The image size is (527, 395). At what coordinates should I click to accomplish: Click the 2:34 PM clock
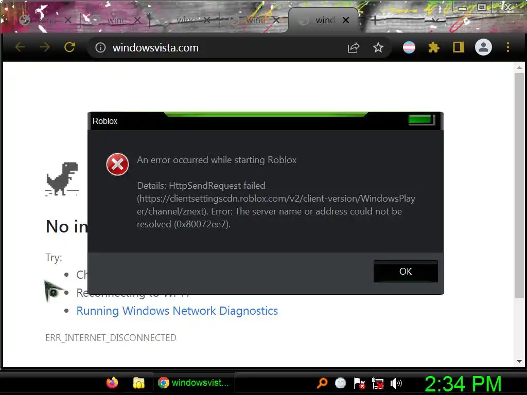(x=463, y=384)
